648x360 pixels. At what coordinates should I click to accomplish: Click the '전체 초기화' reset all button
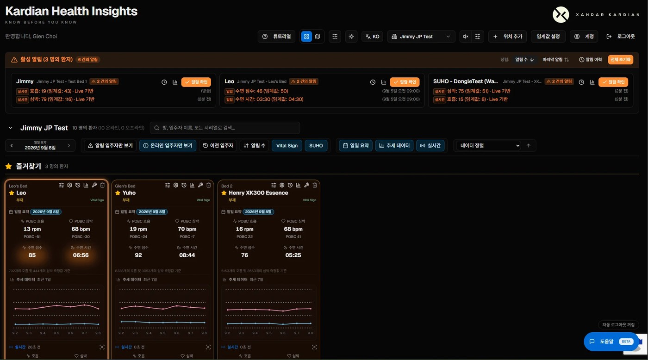tap(620, 60)
